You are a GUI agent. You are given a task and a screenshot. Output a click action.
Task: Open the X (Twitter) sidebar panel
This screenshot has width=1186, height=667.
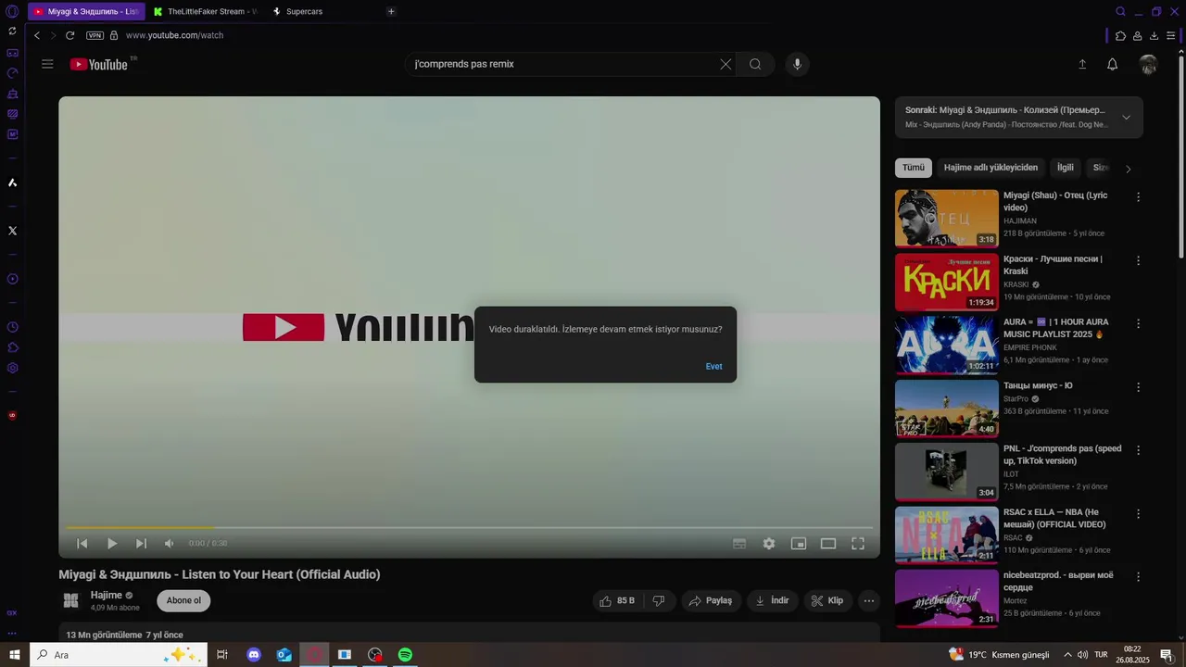(12, 231)
